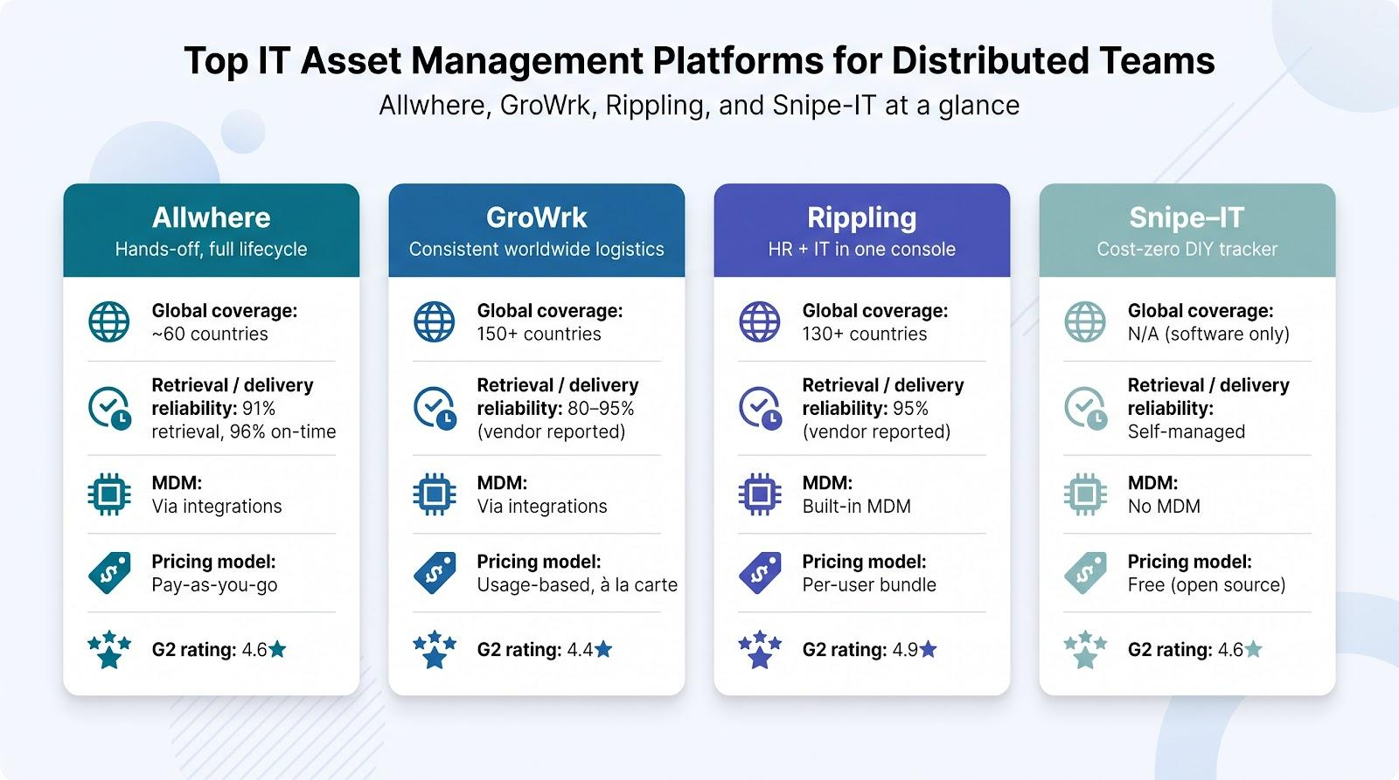This screenshot has width=1399, height=780.
Task: Click the 'Pricing model:' label in the Snipe-IT card
Action: (1189, 562)
